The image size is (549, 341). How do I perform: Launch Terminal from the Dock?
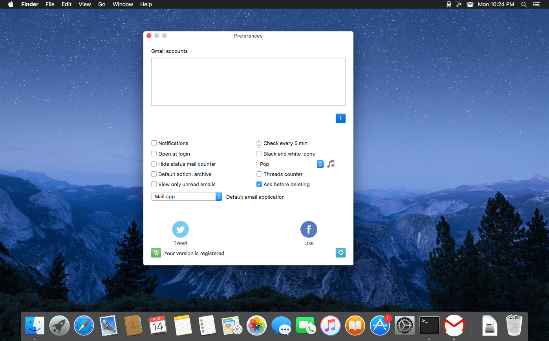(x=429, y=325)
